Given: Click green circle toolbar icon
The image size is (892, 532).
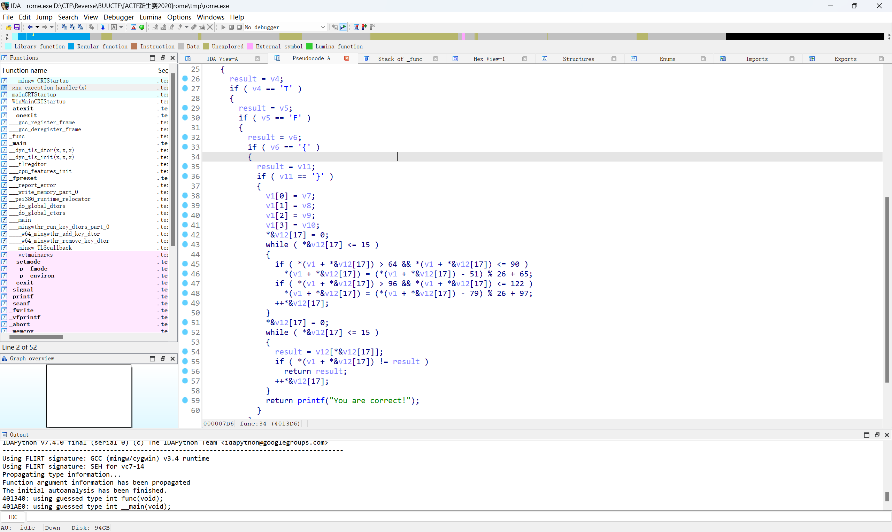Looking at the screenshot, I should tap(142, 27).
